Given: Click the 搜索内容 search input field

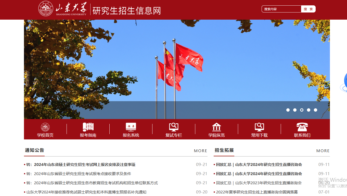Looking at the screenshot, I should [x=281, y=9].
